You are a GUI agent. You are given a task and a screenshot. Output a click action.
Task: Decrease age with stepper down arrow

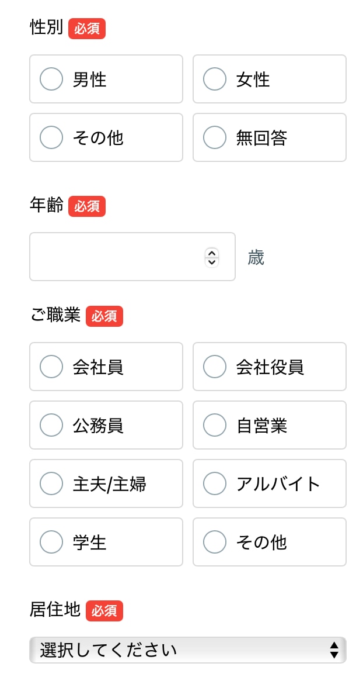coord(212,262)
